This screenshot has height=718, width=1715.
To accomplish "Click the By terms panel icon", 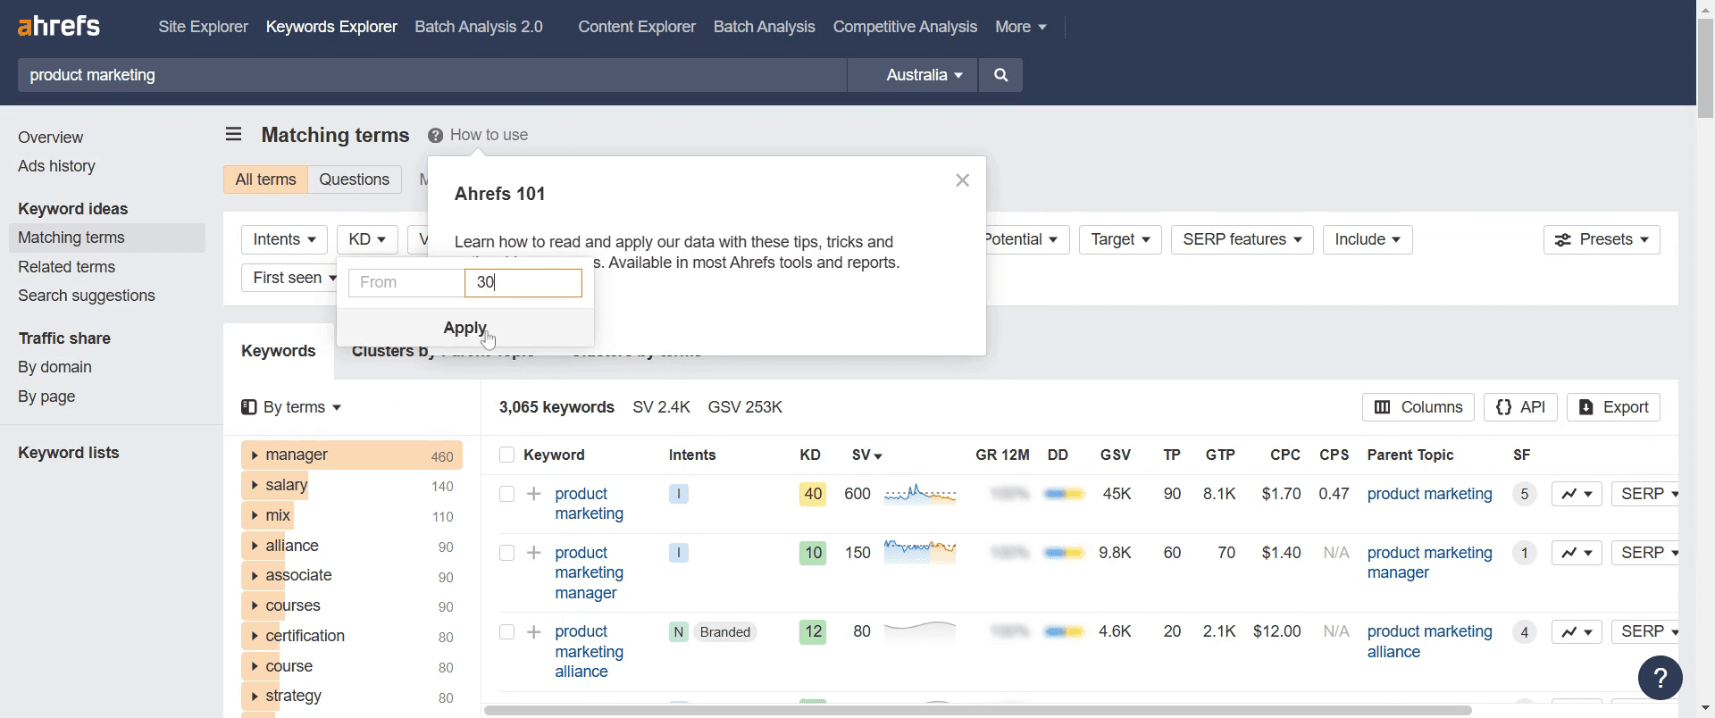I will pyautogui.click(x=249, y=407).
